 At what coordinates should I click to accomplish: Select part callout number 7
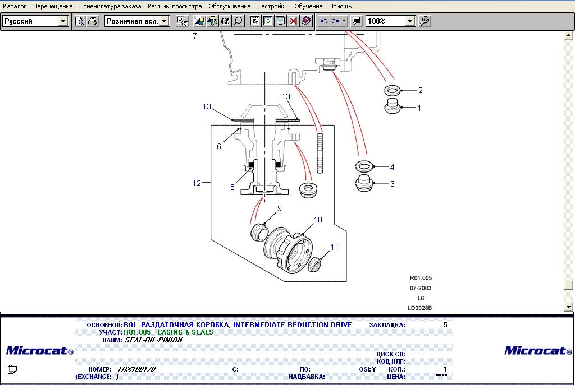pos(195,36)
